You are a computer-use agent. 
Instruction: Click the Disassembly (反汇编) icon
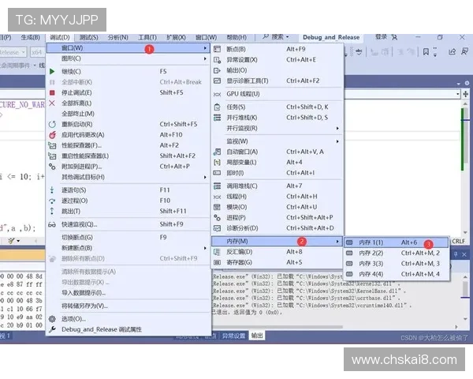[x=218, y=252]
